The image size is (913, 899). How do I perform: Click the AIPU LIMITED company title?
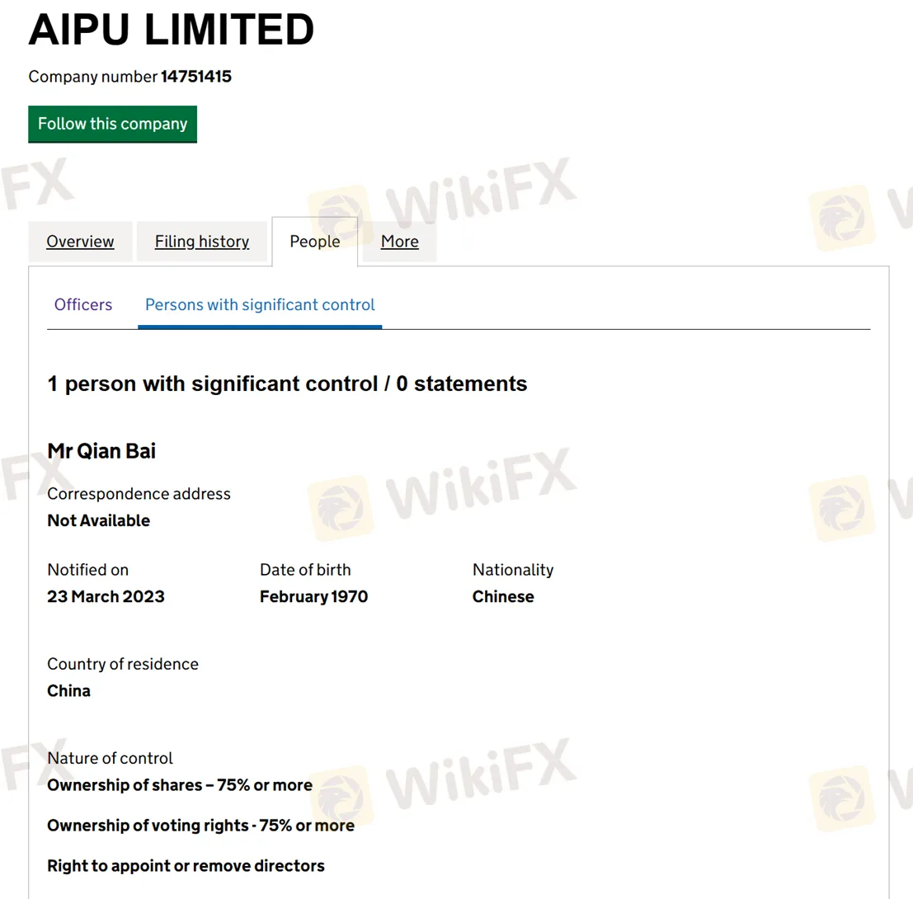(172, 31)
